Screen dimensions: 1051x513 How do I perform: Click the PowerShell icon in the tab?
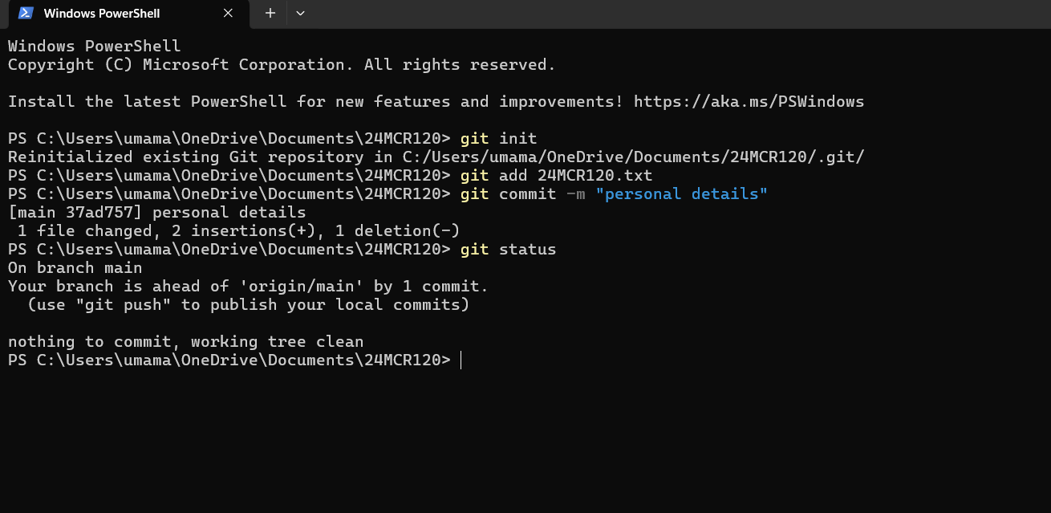pos(26,13)
